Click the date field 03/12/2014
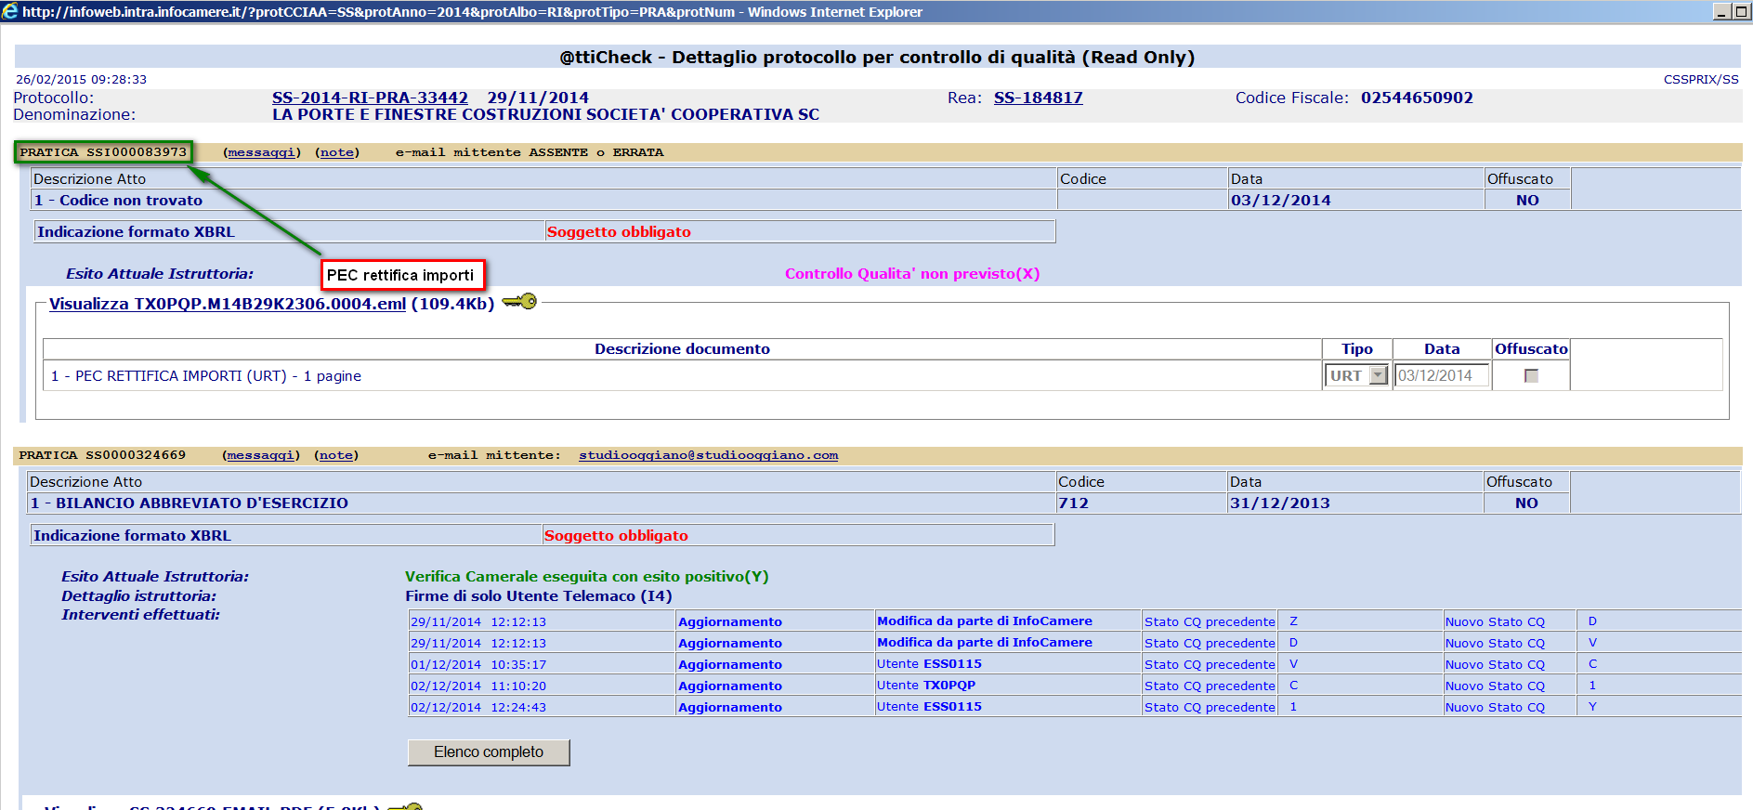 pos(1441,375)
